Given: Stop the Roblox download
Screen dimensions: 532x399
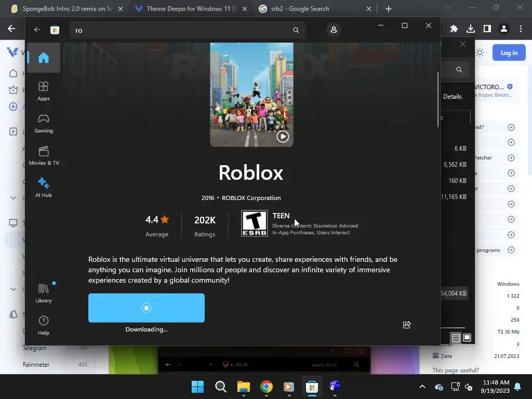Looking at the screenshot, I should (146, 308).
